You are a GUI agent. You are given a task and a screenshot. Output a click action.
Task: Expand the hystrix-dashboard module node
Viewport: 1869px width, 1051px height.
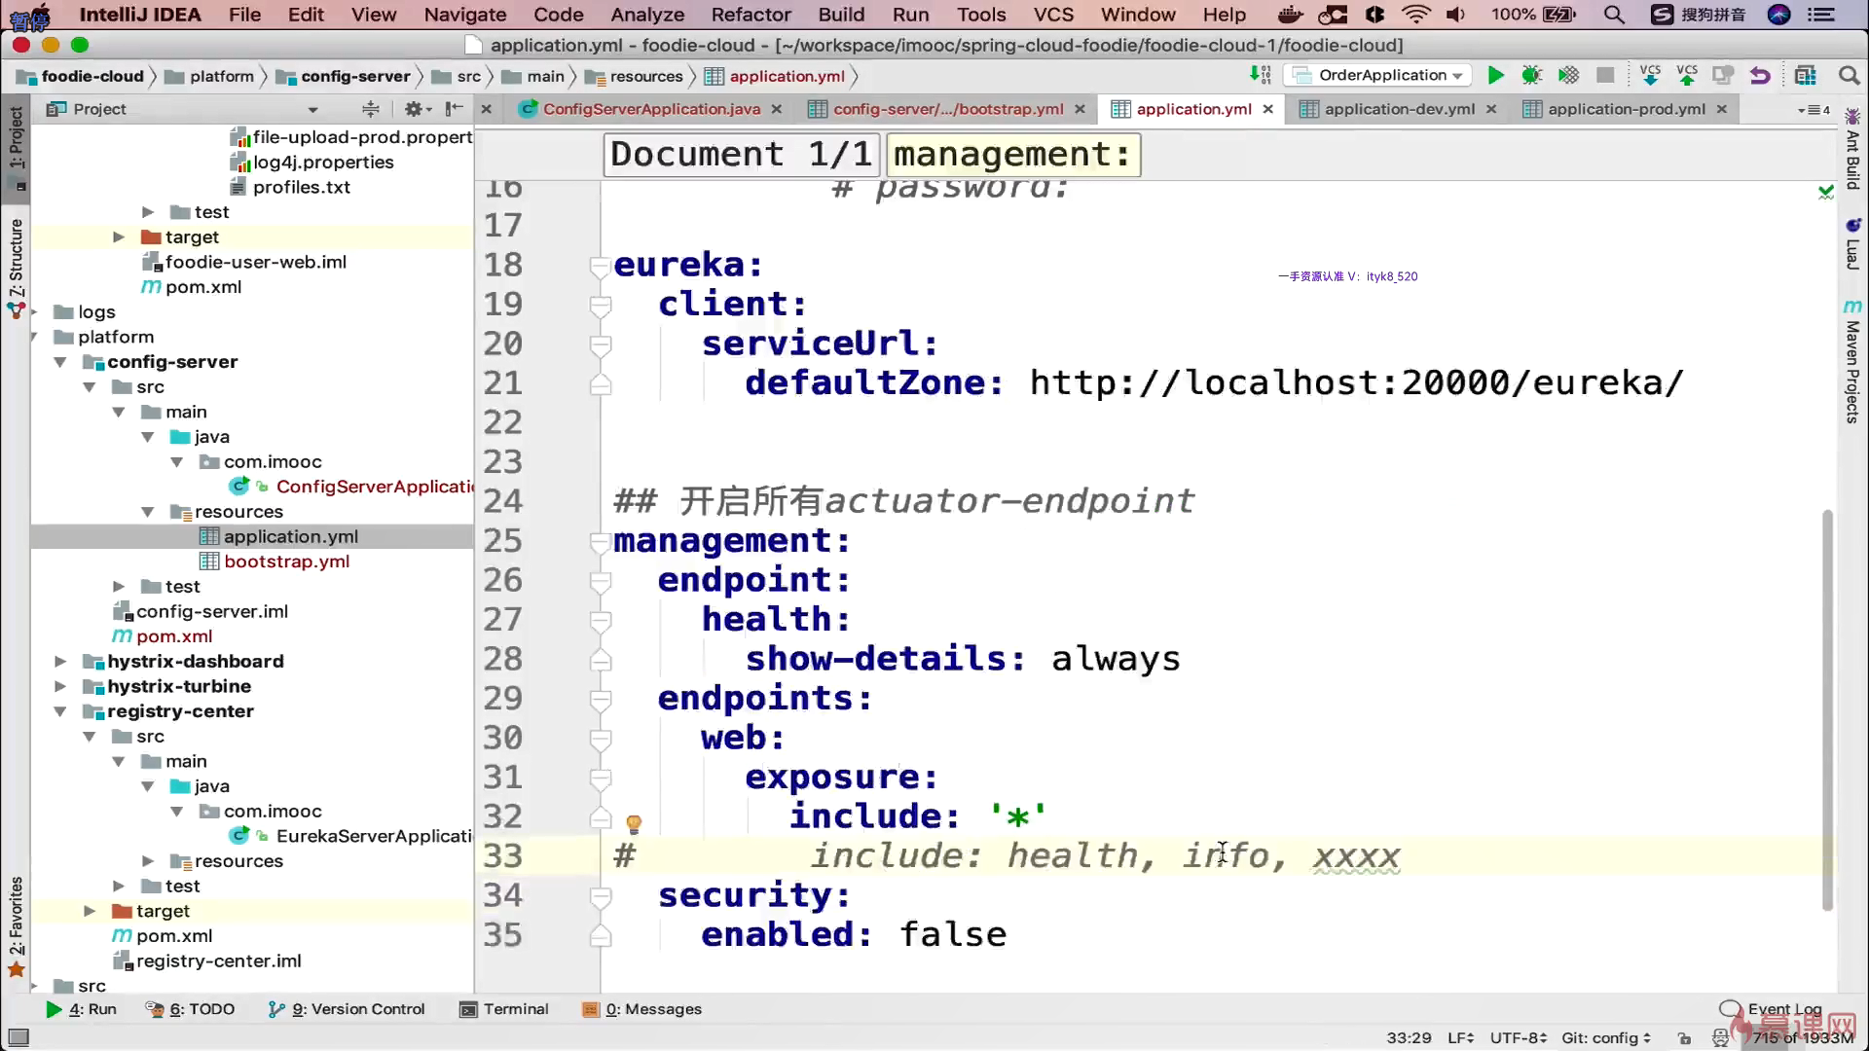[x=60, y=662]
